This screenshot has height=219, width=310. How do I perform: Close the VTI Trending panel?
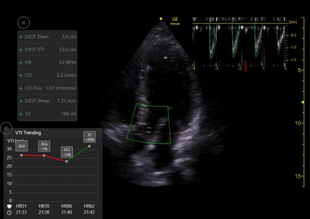pyautogui.click(x=6, y=128)
